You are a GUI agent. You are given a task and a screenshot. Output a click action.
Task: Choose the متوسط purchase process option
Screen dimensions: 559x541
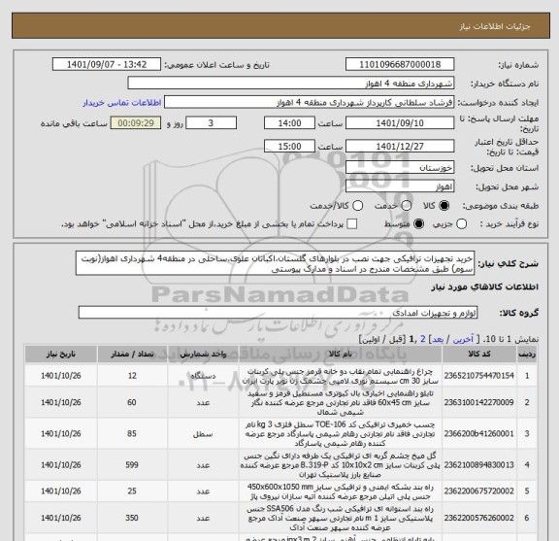[418, 224]
